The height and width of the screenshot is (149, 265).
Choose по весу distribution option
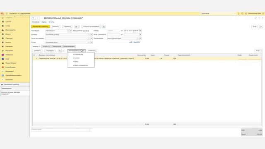tap(81, 62)
